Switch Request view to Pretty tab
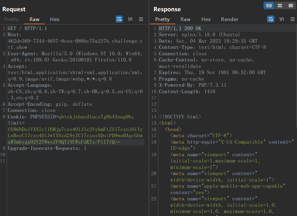This screenshot has width=297, height=216. pos(11,19)
